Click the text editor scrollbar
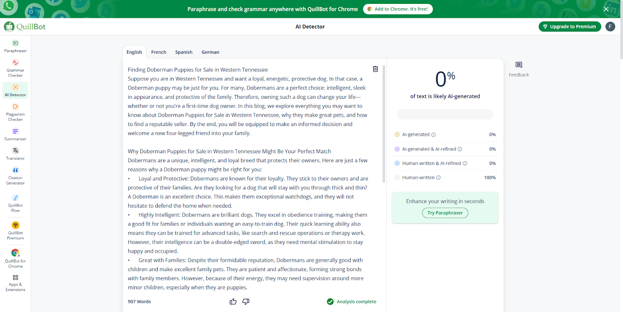Viewport: 623px width, 312px height. click(x=384, y=124)
